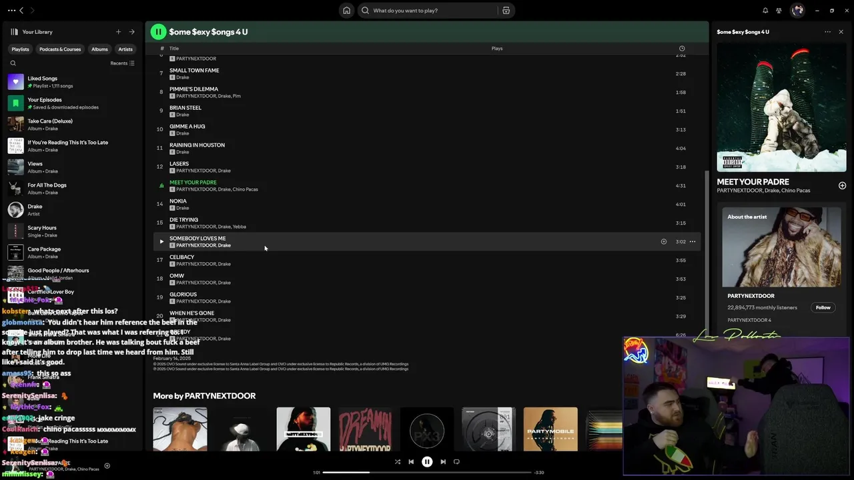This screenshot has width=854, height=480.
Task: Open the Friend Activity icon
Action: (779, 11)
